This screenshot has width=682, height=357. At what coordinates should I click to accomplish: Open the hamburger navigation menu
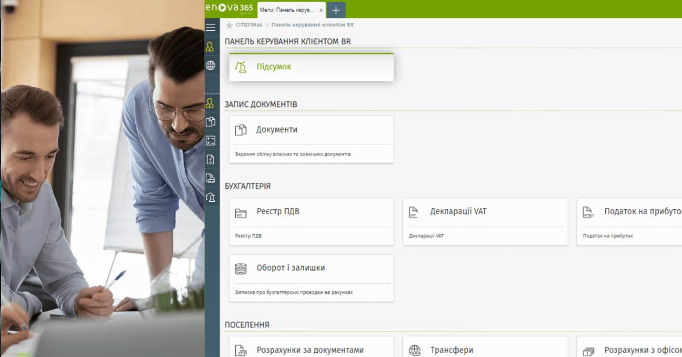(211, 27)
